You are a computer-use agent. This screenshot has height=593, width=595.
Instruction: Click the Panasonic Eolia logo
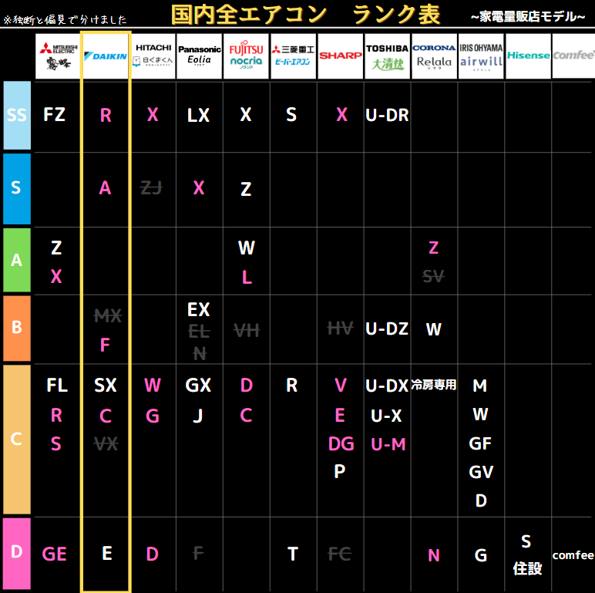coord(199,56)
